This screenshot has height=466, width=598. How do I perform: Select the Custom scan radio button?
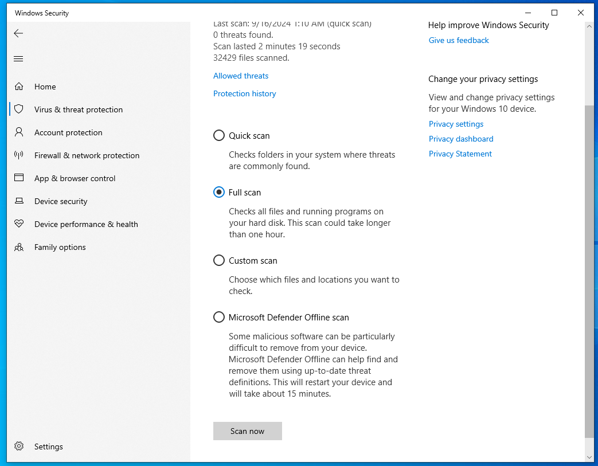[x=219, y=260]
